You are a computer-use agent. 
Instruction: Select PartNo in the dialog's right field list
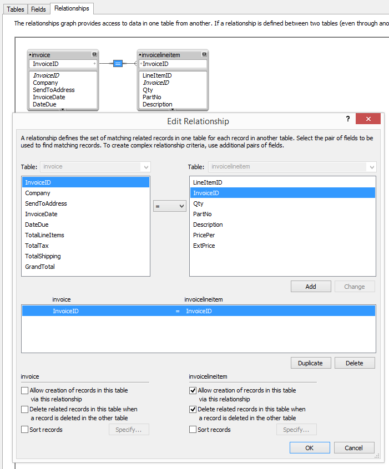tap(282, 214)
